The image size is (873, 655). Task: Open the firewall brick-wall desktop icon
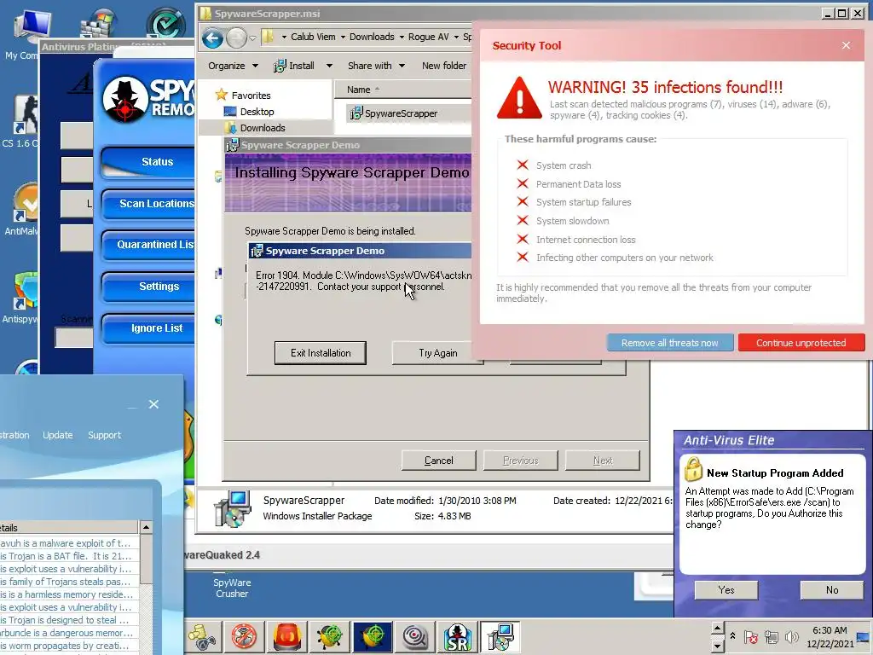[99, 25]
